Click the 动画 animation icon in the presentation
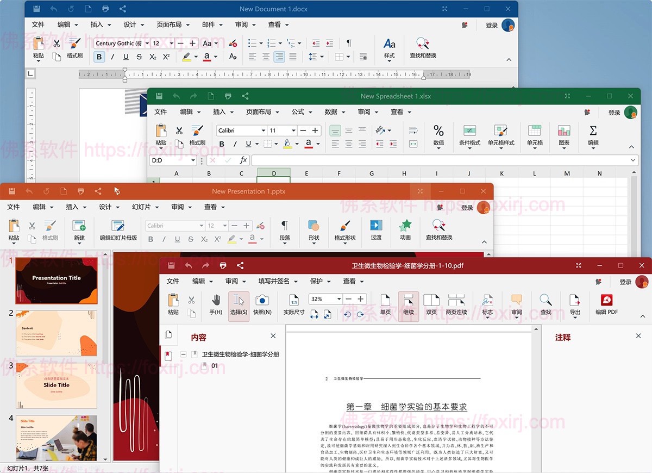 406,231
